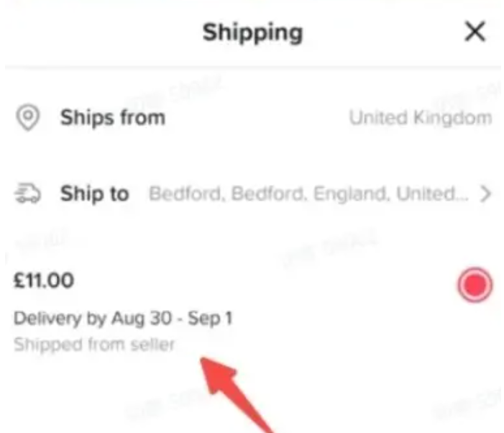Expand the Ship to address chevron
This screenshot has height=433, width=504.
486,194
